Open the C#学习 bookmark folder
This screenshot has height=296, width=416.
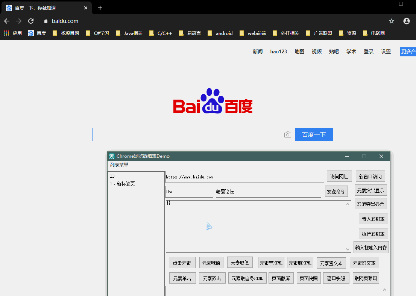click(97, 33)
